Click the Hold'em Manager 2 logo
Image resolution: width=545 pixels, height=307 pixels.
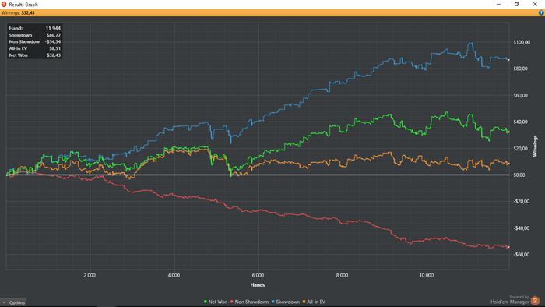click(x=535, y=300)
